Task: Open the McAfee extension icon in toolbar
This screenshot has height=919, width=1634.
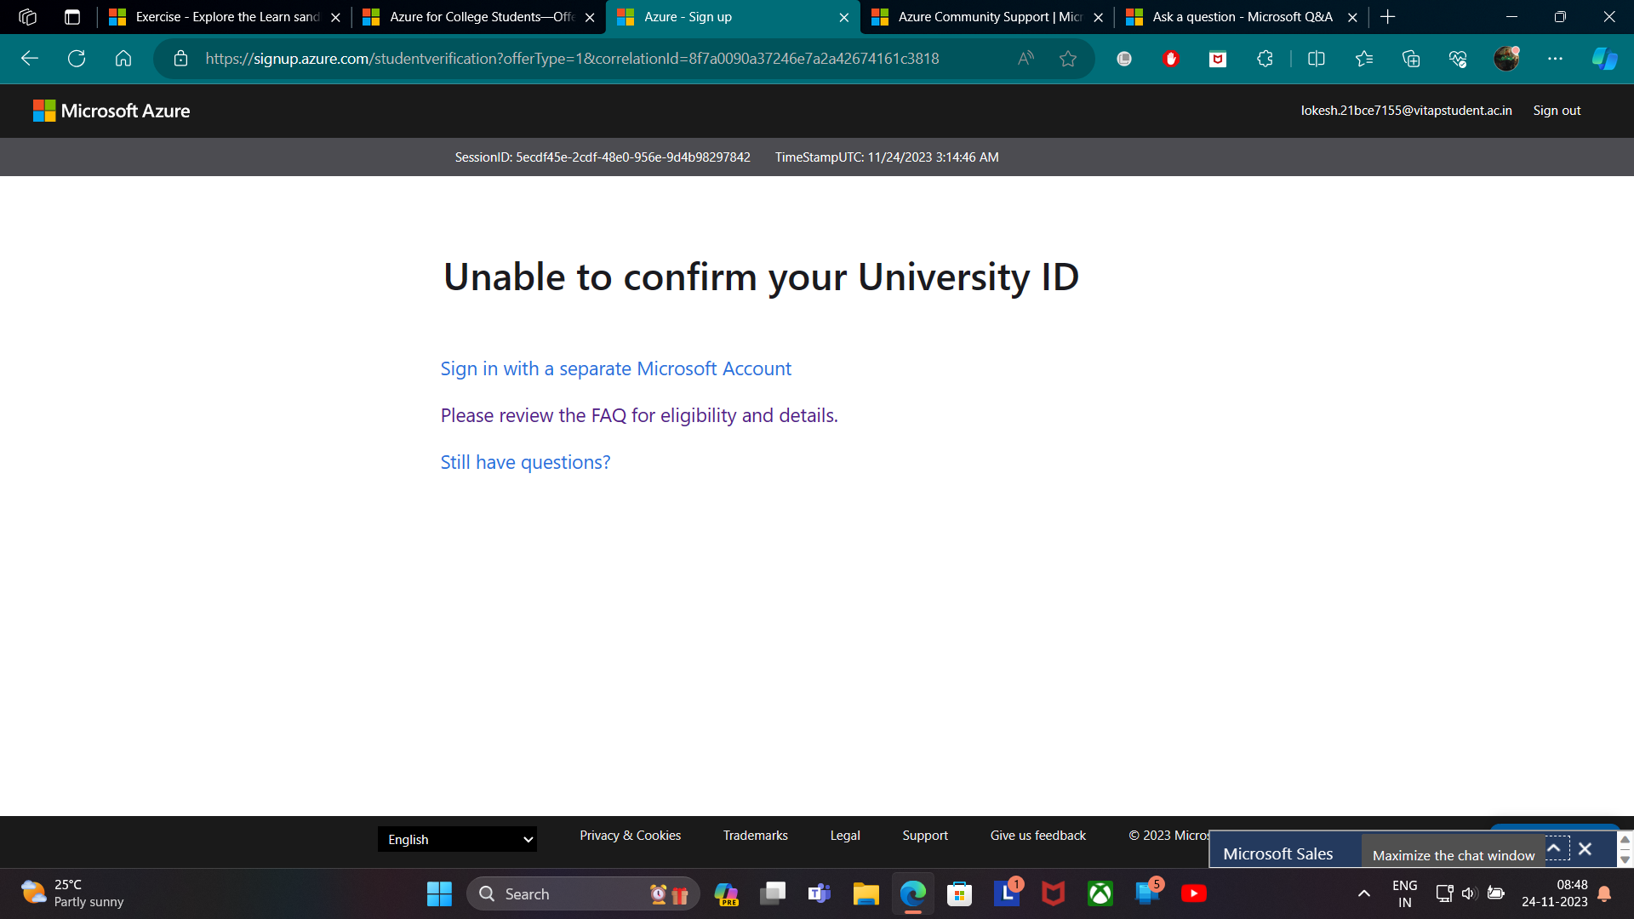Action: (x=1218, y=59)
